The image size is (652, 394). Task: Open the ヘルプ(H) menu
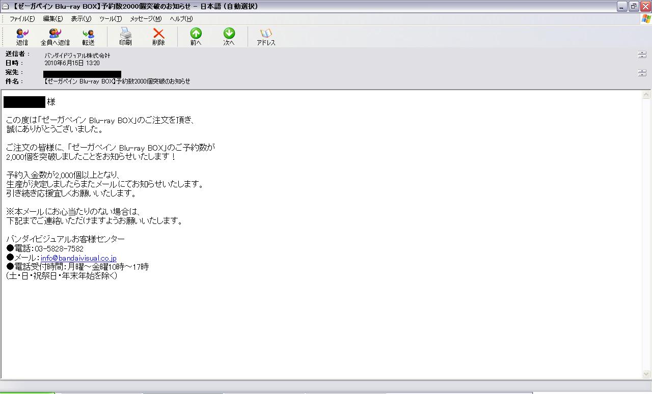pyautogui.click(x=181, y=19)
